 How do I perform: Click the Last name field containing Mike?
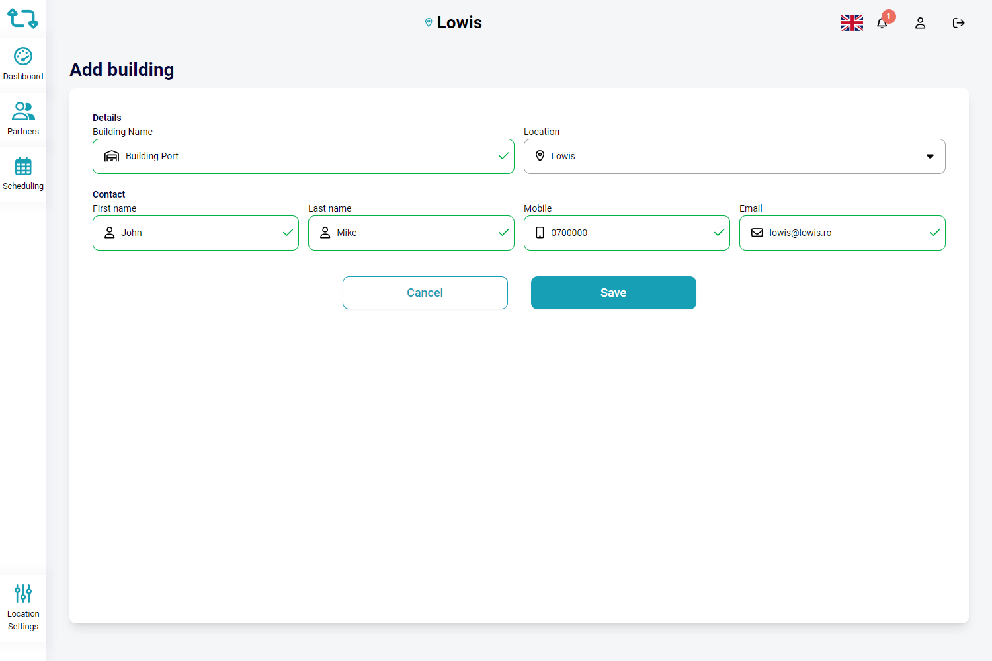(x=413, y=233)
